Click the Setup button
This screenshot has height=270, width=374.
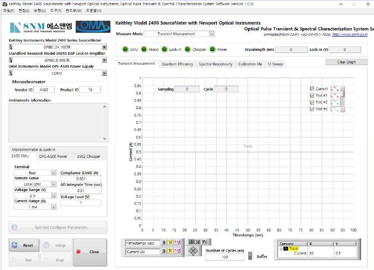pyautogui.click(x=56, y=245)
